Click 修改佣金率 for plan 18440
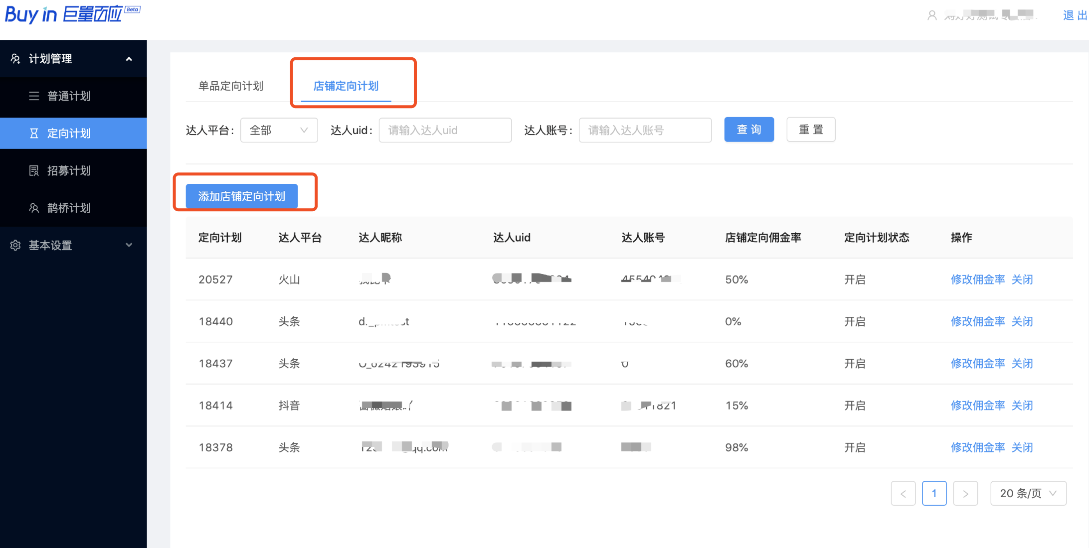This screenshot has width=1089, height=548. tap(978, 321)
